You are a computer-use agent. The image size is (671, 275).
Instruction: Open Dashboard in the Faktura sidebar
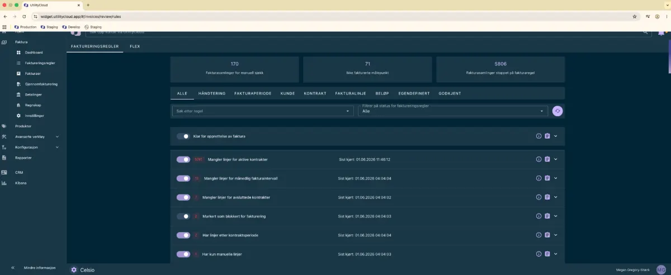tap(34, 53)
